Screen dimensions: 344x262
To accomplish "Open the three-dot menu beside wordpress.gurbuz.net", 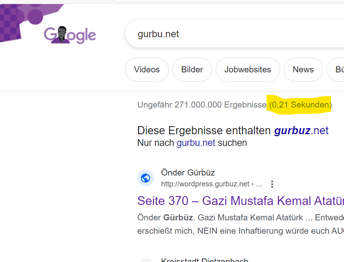I will coord(272,184).
